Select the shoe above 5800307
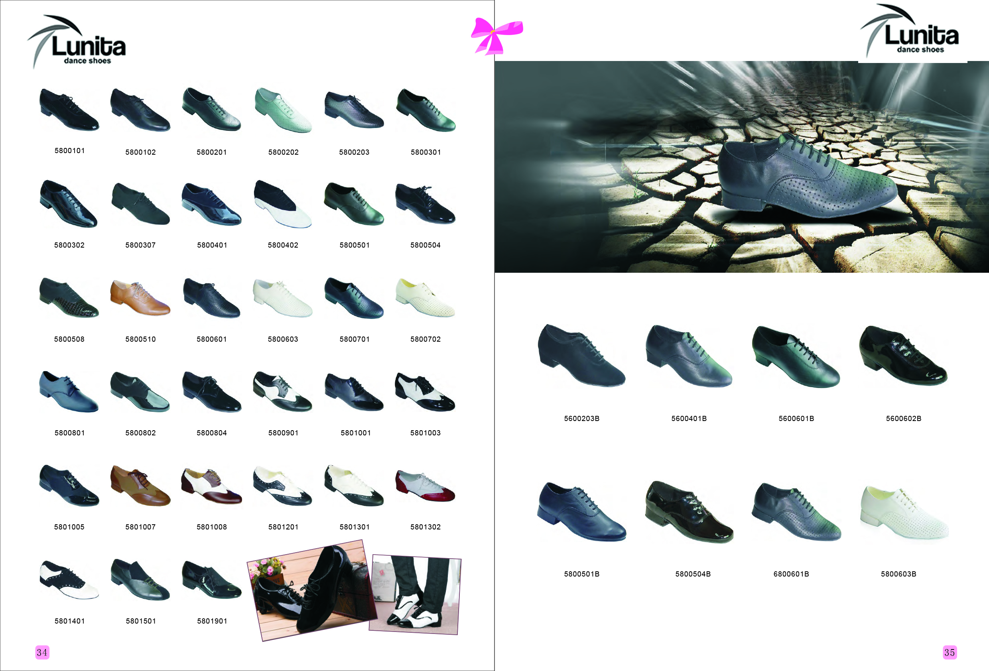 pos(140,204)
